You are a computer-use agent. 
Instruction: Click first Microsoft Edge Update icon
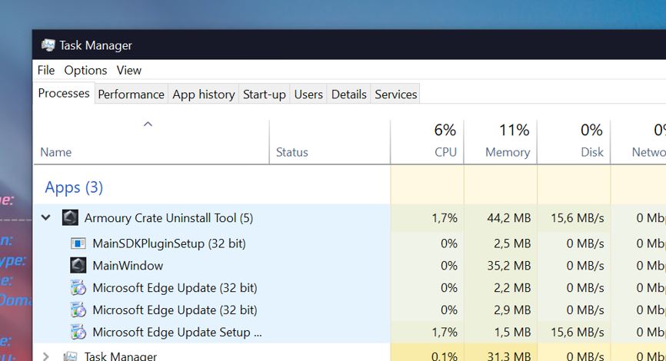[78, 288]
